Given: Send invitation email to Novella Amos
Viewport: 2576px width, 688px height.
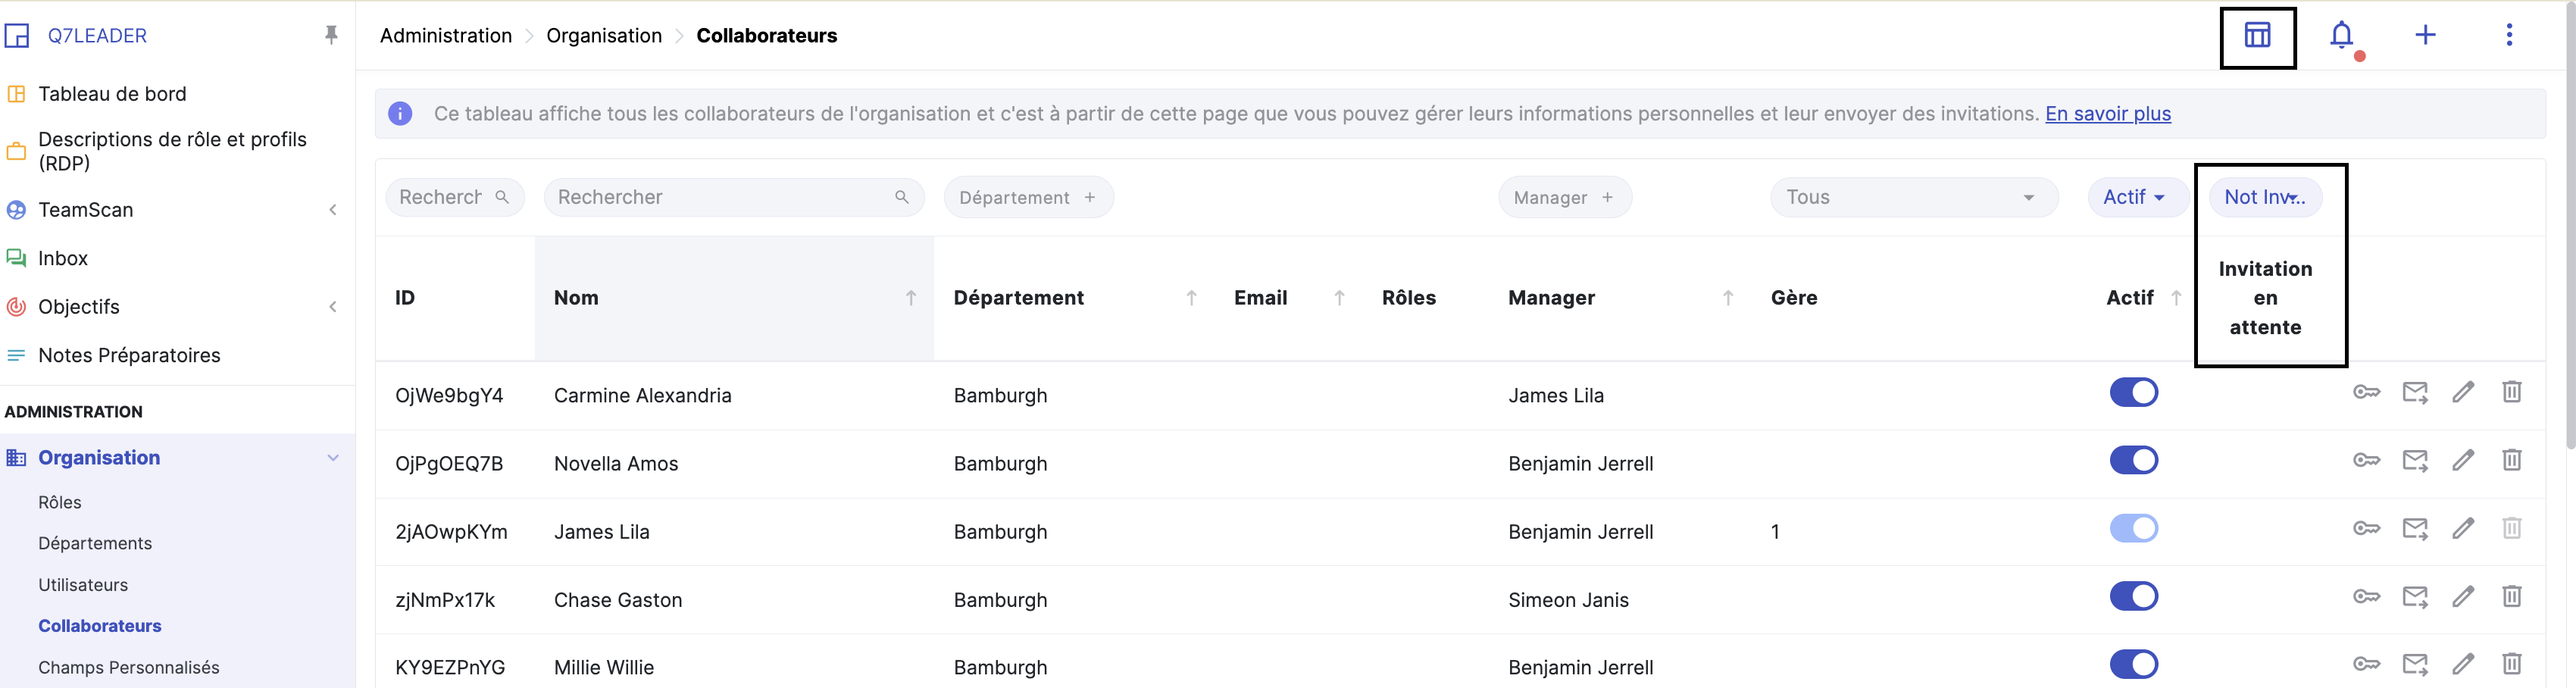Looking at the screenshot, I should tap(2415, 460).
